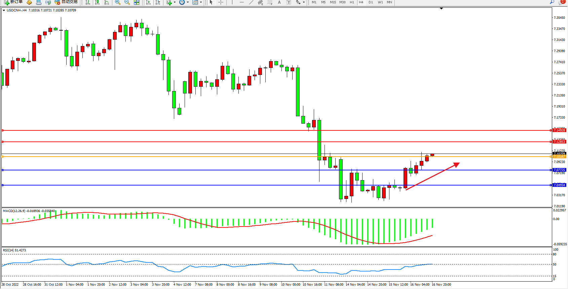Open the periodicity clock dropdown arrow

coord(188,2)
